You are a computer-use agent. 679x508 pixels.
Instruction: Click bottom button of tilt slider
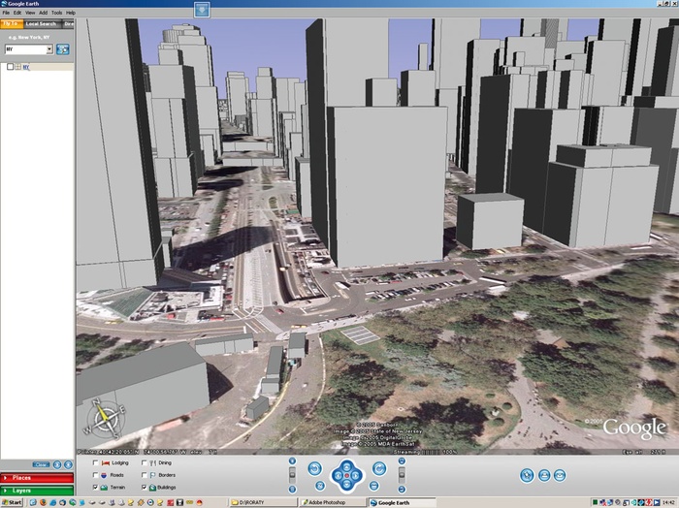point(402,490)
